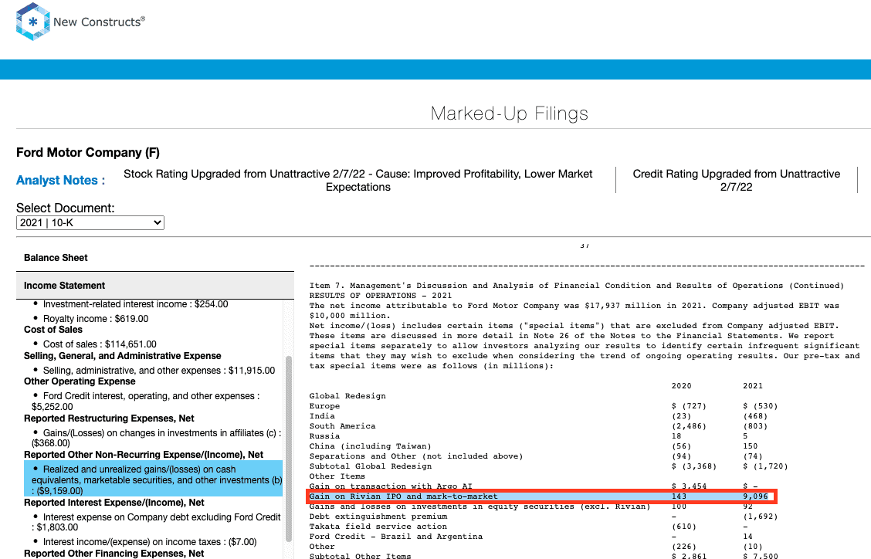
Task: Select the highlighted realized and unrealized gains item
Action: click(154, 480)
